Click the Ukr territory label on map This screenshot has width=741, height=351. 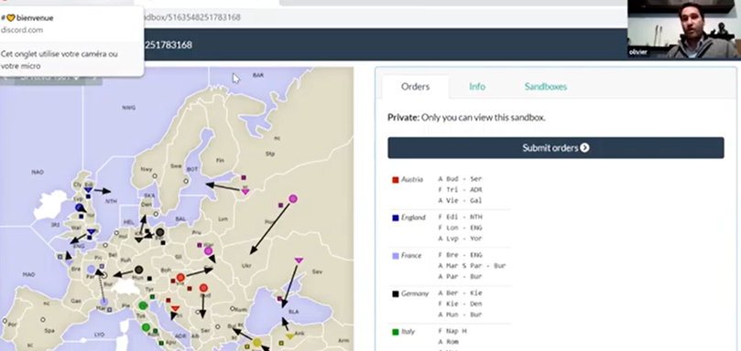pyautogui.click(x=246, y=266)
